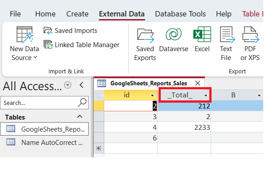Export as PDF or XPS

tap(250, 44)
